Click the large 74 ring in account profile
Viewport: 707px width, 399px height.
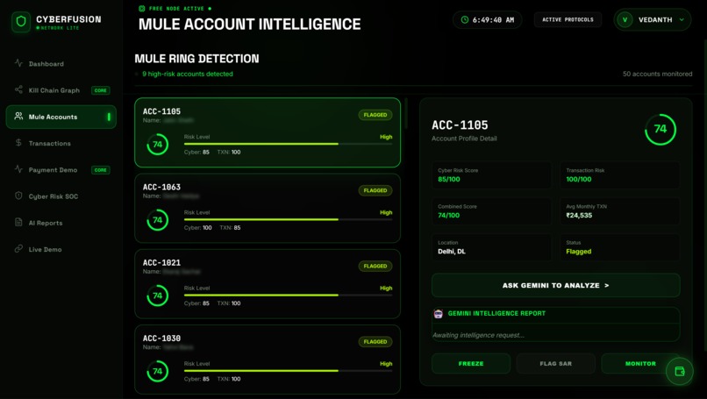click(661, 130)
